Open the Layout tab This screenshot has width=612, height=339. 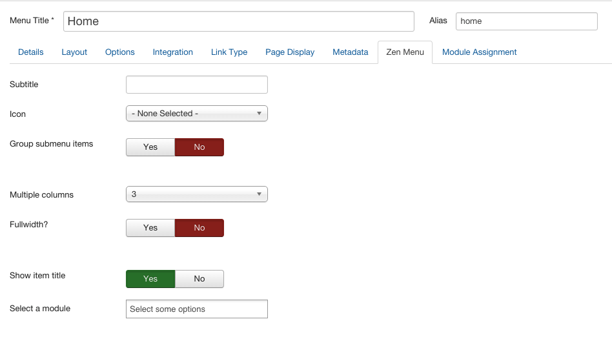pos(74,52)
